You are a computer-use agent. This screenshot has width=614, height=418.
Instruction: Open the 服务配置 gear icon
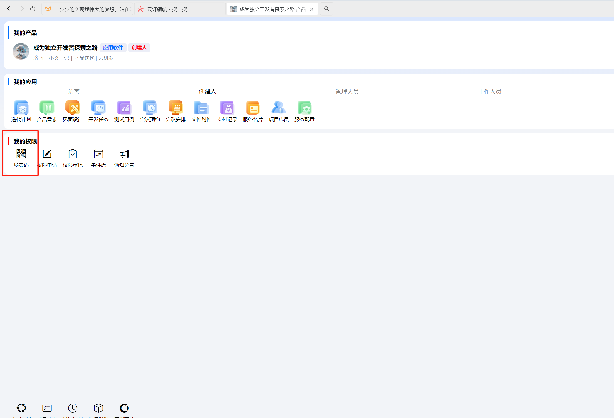click(x=304, y=108)
